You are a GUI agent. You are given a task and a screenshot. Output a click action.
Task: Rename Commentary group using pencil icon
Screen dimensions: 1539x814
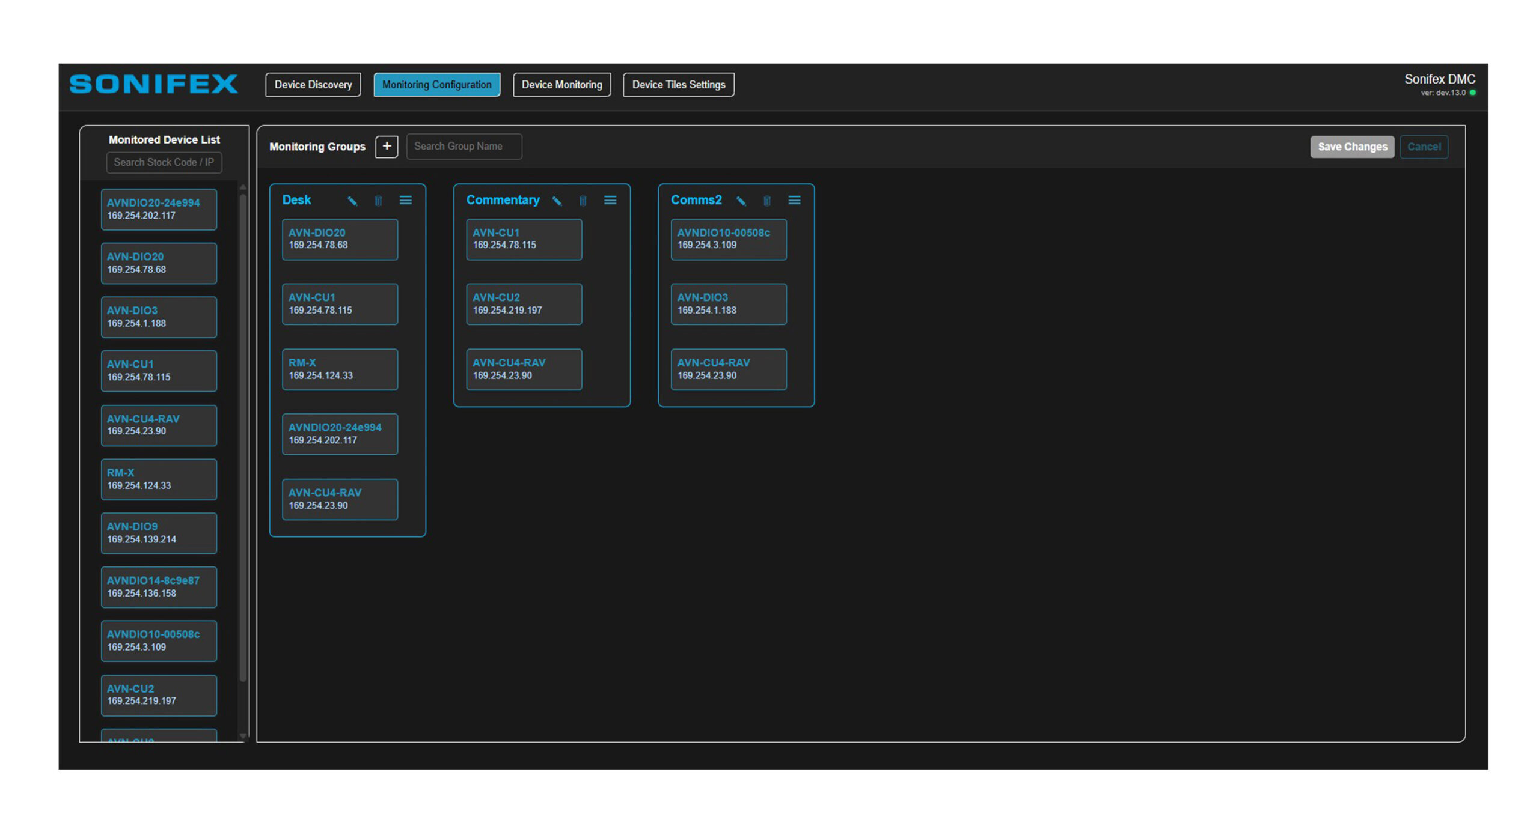click(x=557, y=201)
